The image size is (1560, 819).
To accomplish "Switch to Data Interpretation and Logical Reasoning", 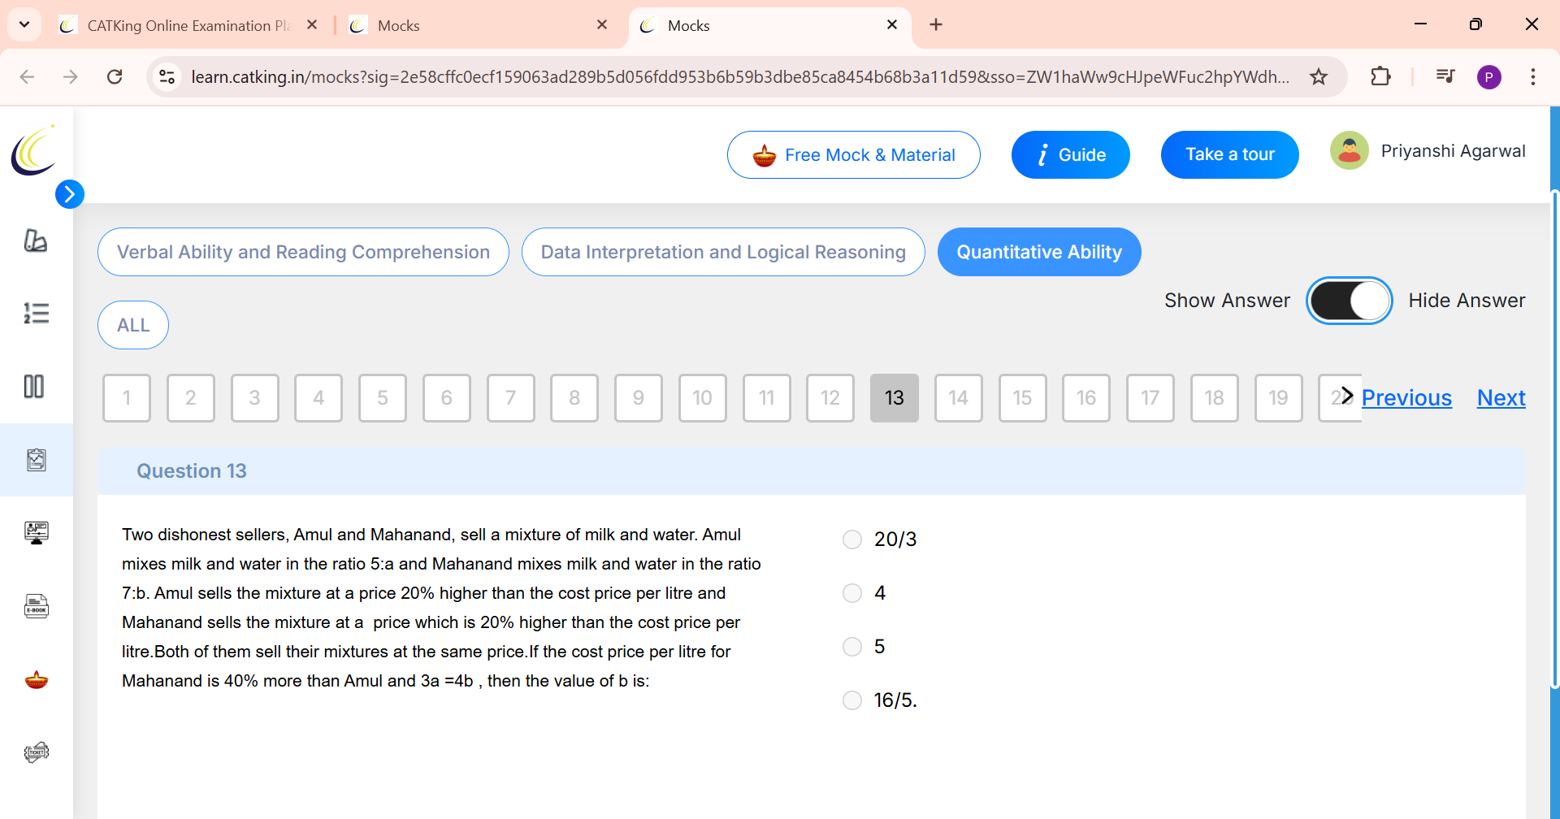I will (x=723, y=252).
